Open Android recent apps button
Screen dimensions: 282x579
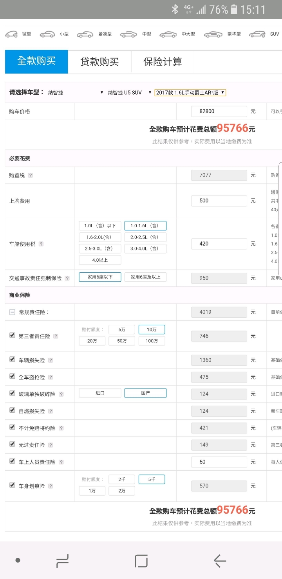pyautogui.click(x=62, y=561)
